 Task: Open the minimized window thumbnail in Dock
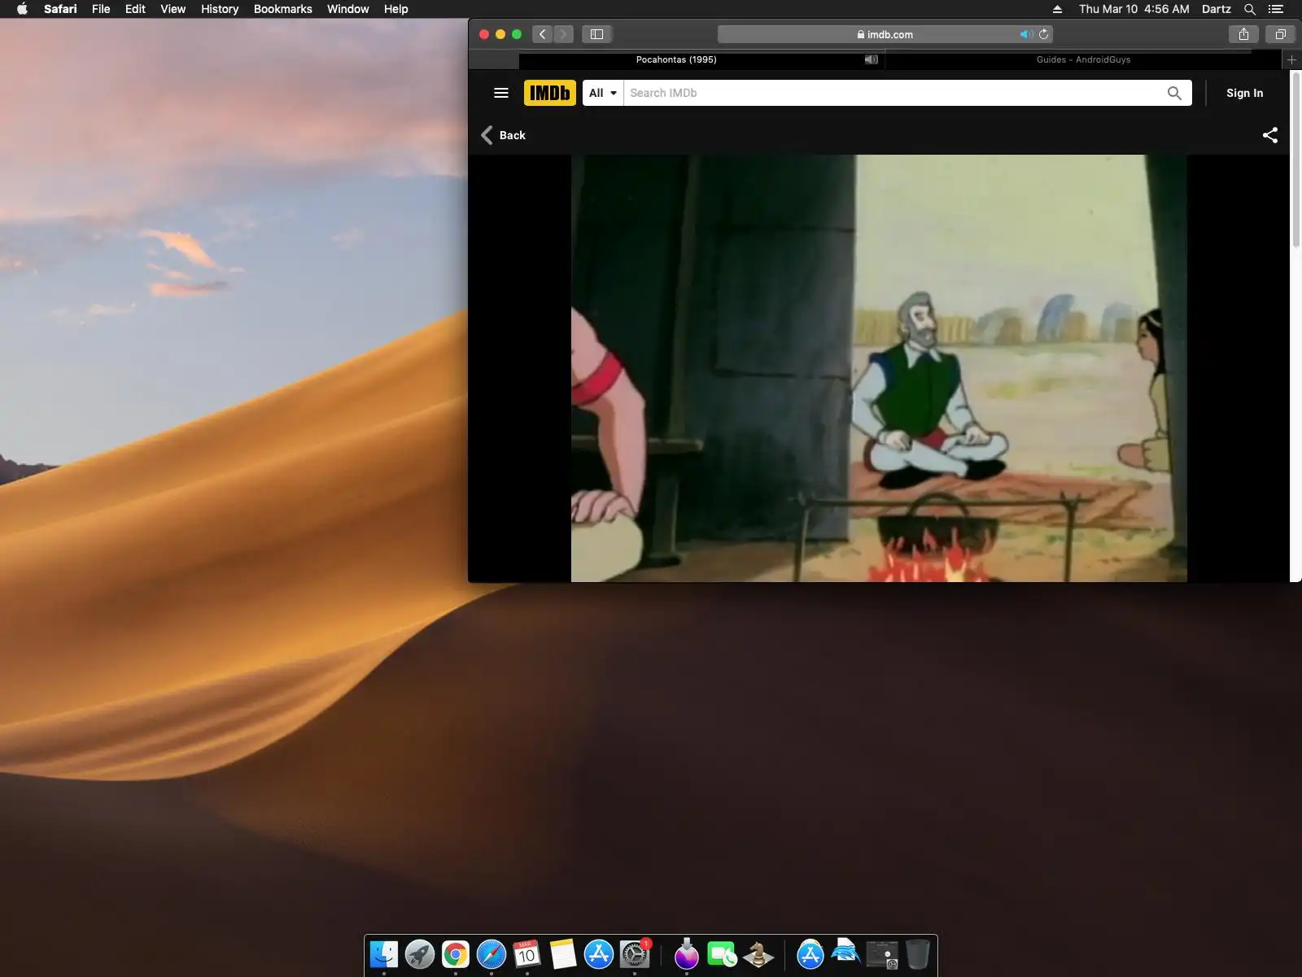pyautogui.click(x=882, y=954)
